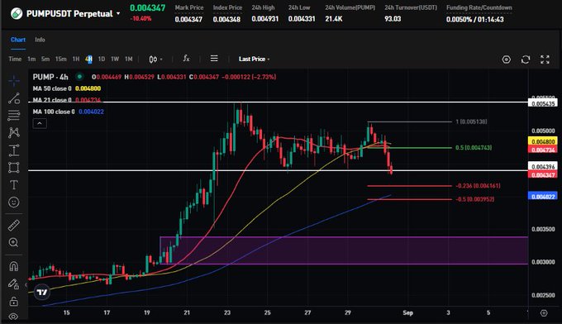This screenshot has width=562, height=324.
Task: Open the chart layout list icon
Action: click(214, 59)
